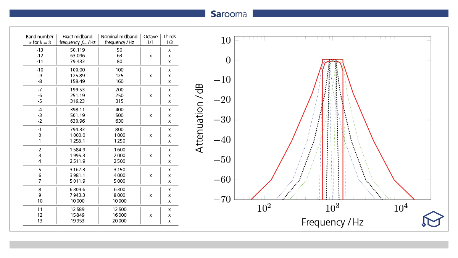
Task: Select exact midband frequency 5 011.9
Action: [x=78, y=181]
